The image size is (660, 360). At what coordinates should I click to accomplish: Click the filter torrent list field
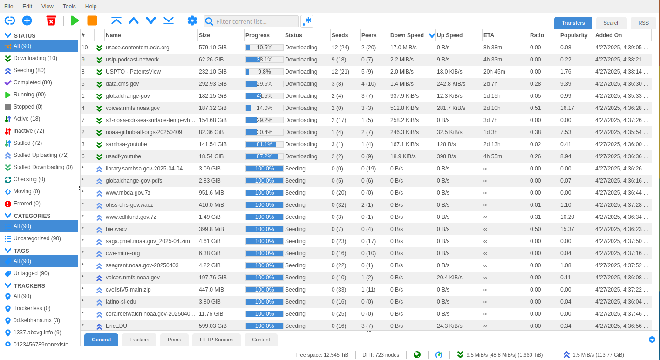coord(252,21)
